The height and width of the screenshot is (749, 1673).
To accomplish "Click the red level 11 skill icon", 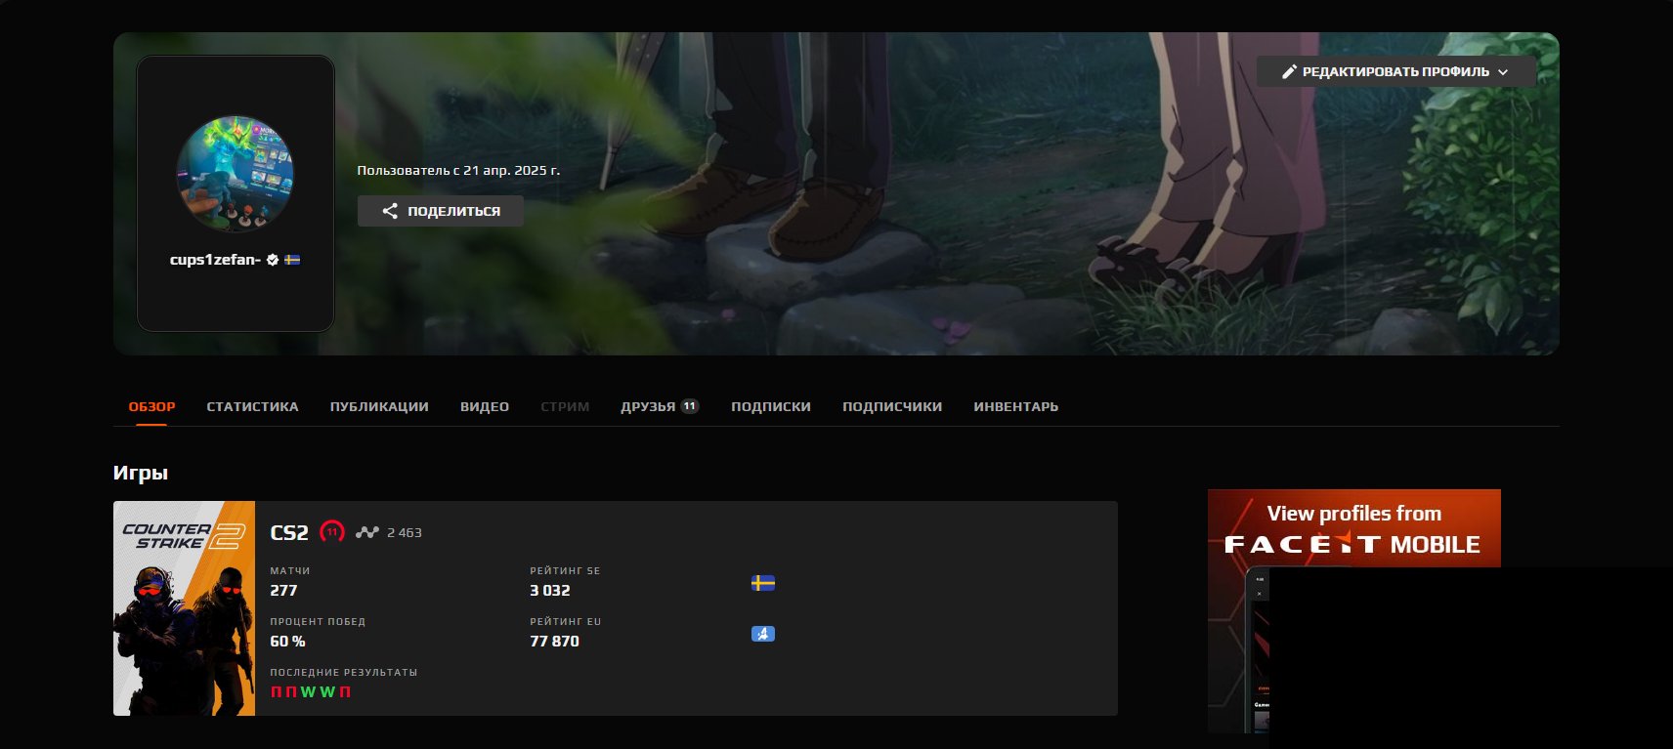I will tap(332, 532).
